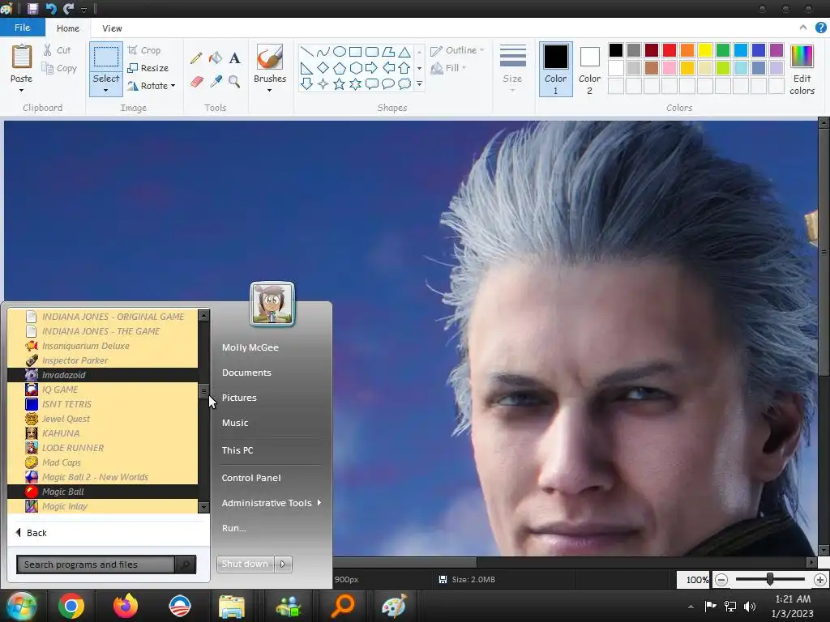Open shut down options arrow
The height and width of the screenshot is (622, 830).
[283, 564]
